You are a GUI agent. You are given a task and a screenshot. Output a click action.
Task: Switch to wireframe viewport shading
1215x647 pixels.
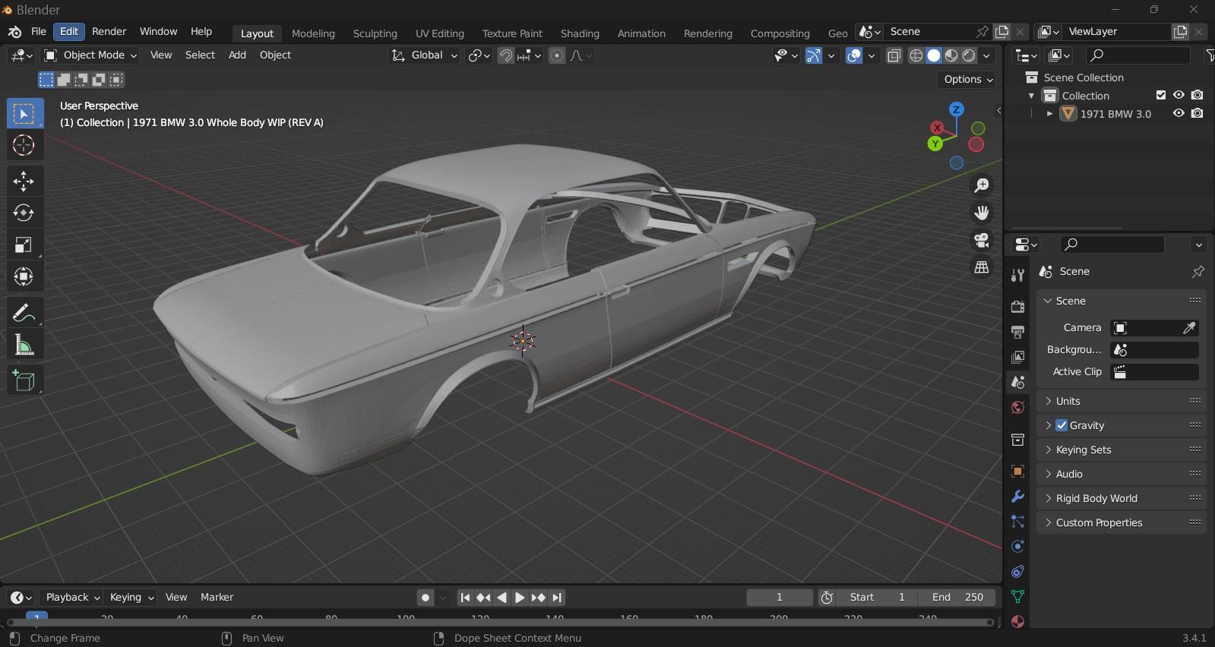[x=916, y=55]
